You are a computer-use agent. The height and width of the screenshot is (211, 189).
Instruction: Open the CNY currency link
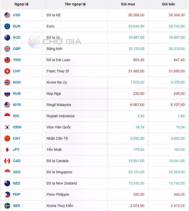tap(17, 138)
